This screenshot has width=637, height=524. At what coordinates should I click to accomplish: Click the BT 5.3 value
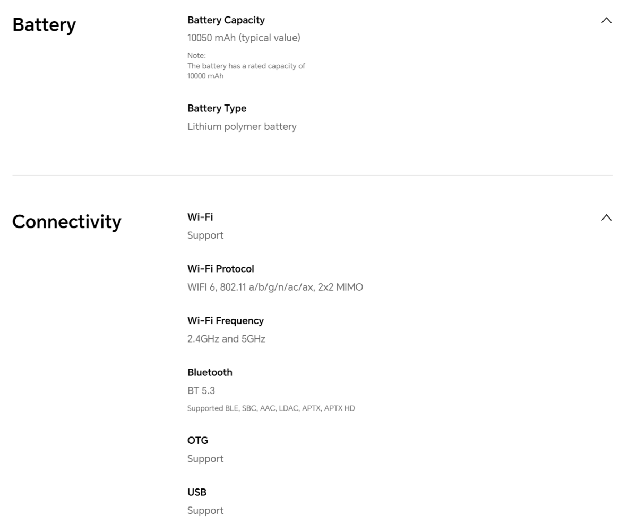(x=201, y=391)
